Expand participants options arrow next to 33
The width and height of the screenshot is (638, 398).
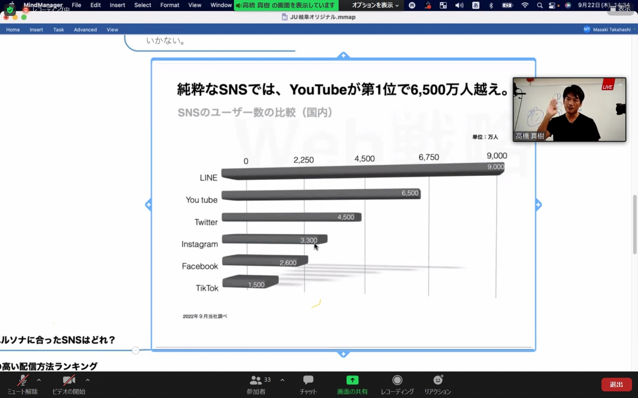[282, 380]
